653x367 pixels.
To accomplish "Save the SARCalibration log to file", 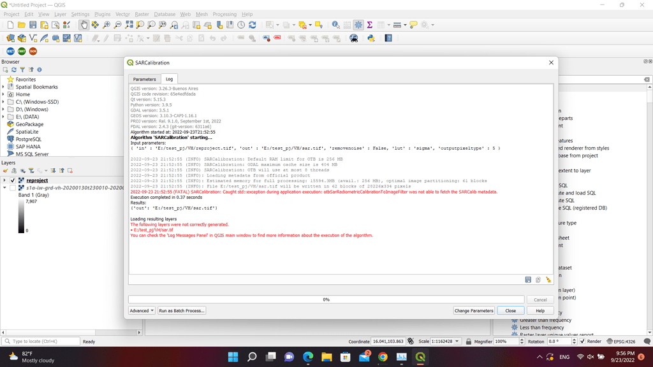I will coord(528,279).
